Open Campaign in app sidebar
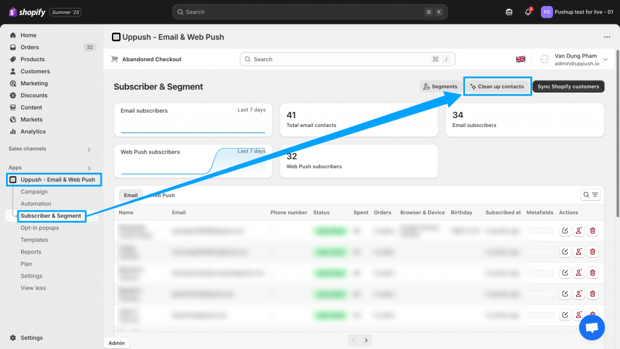The image size is (620, 349). coord(34,192)
